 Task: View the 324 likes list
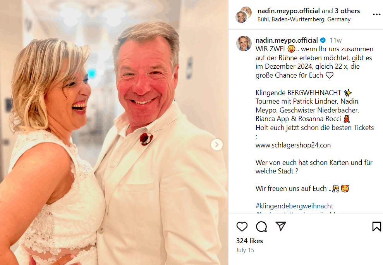249,241
